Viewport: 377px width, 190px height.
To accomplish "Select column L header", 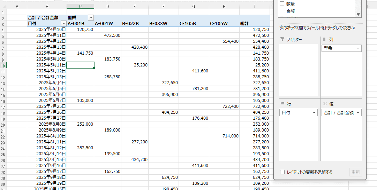I will (x=368, y=7).
